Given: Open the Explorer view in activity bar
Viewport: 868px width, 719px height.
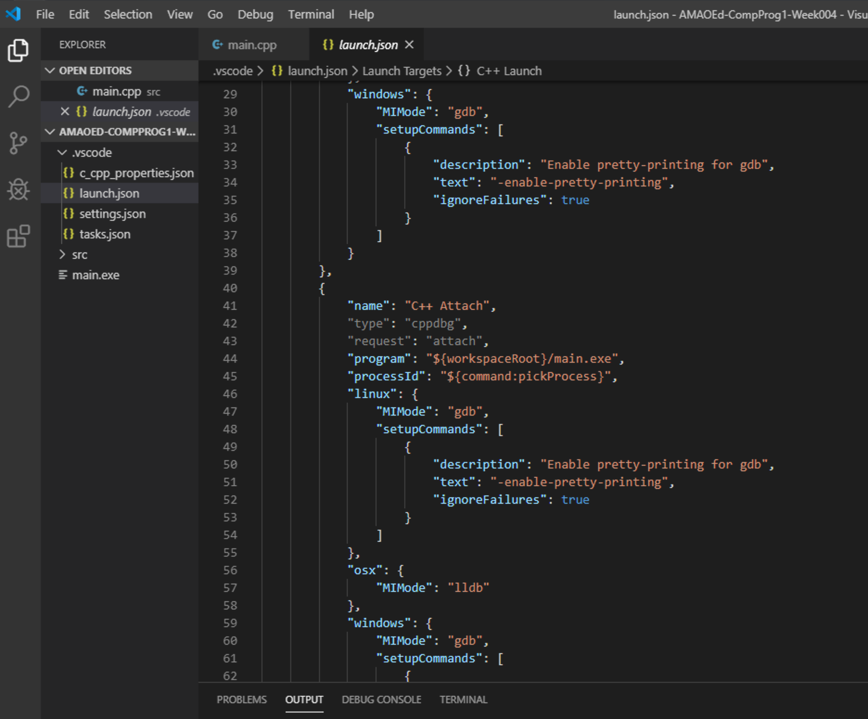Looking at the screenshot, I should (19, 50).
